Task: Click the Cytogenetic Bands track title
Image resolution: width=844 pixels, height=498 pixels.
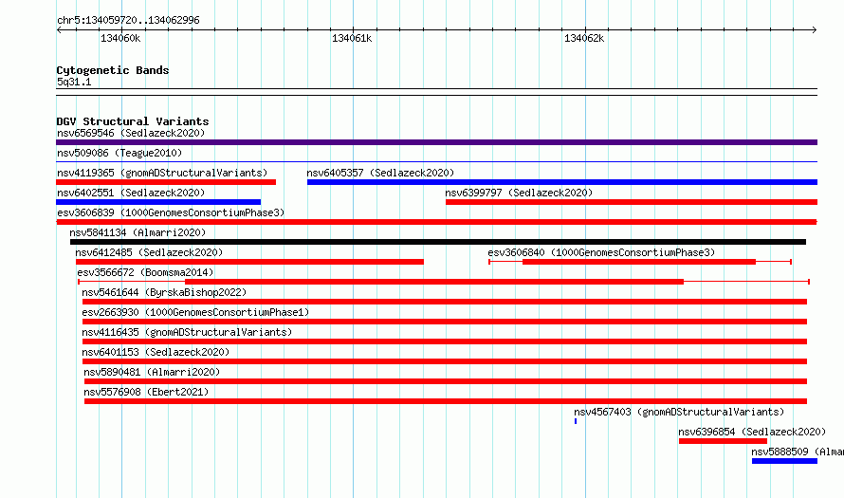Action: (x=113, y=70)
